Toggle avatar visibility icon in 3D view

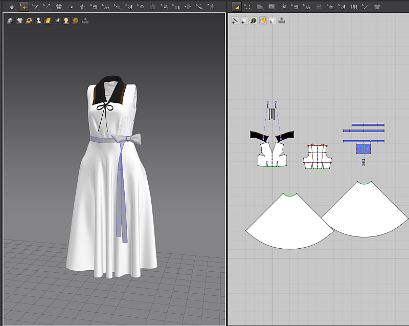(38, 21)
